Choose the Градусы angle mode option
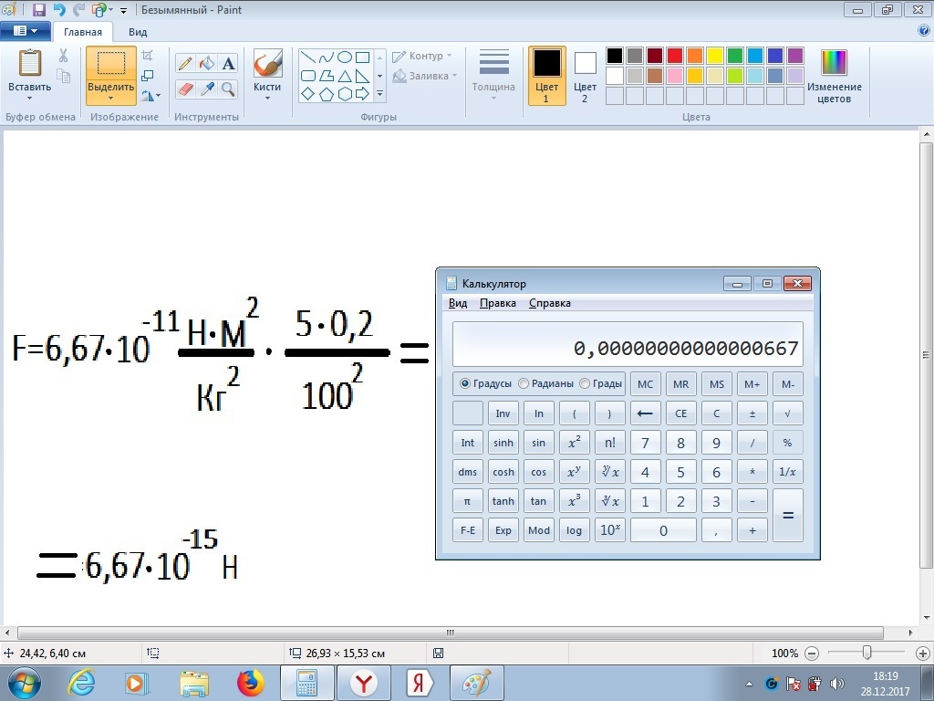The image size is (934, 701). point(466,384)
